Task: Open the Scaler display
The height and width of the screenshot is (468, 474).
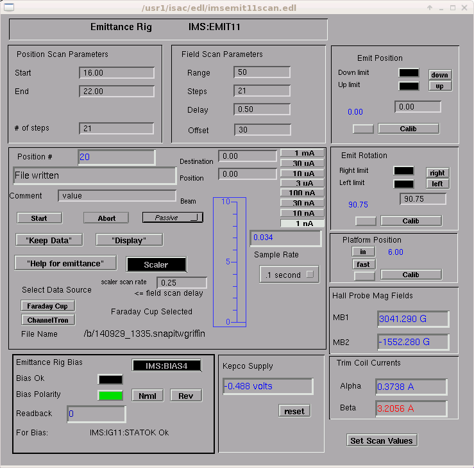Action: (x=157, y=264)
